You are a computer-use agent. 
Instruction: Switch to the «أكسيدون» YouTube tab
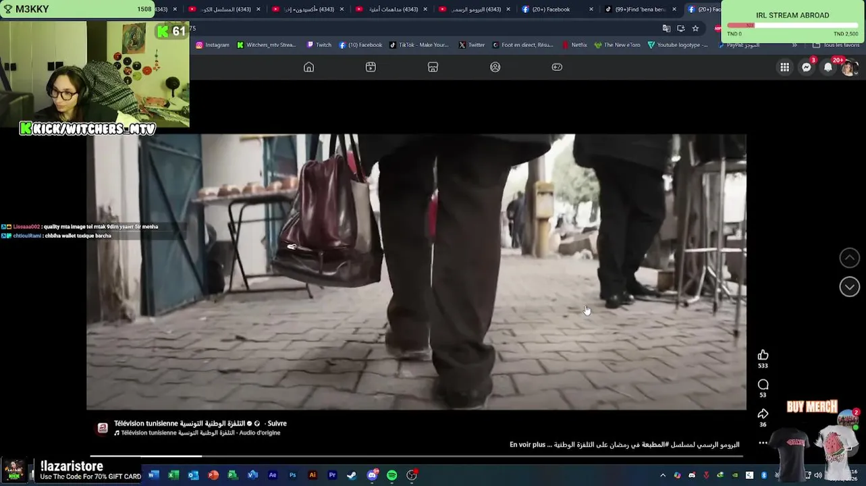coord(309,9)
